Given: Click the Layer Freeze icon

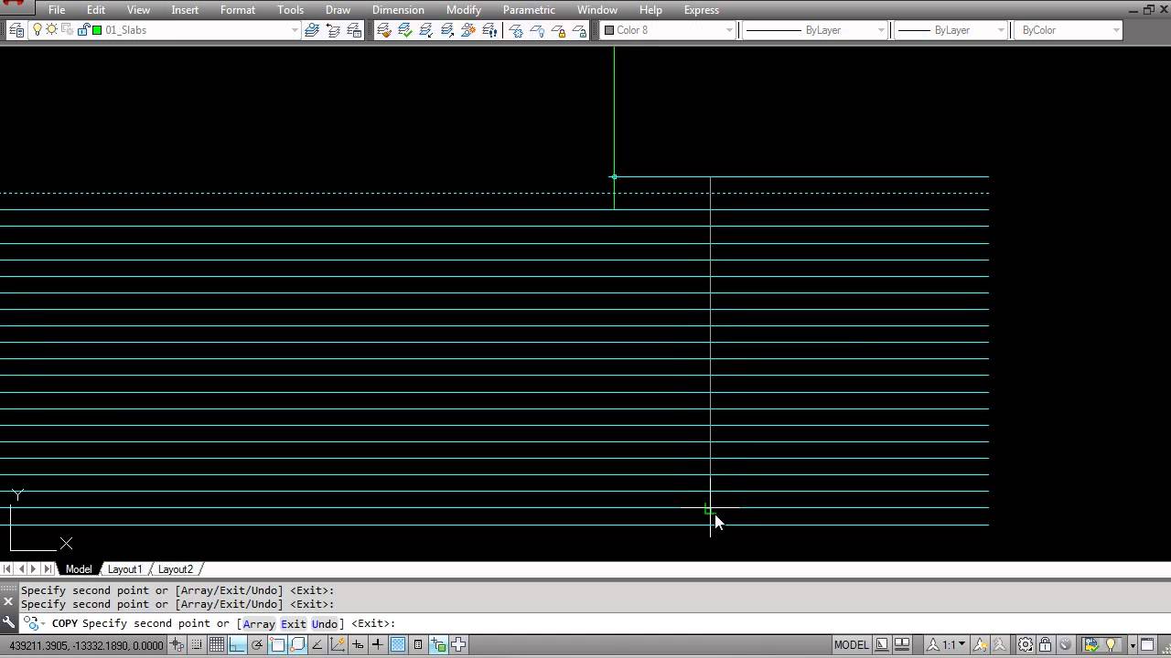Looking at the screenshot, I should [516, 30].
